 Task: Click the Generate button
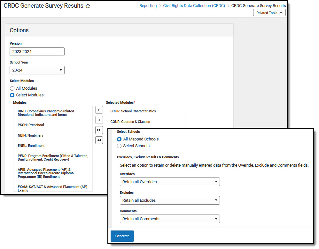pyautogui.click(x=122, y=236)
